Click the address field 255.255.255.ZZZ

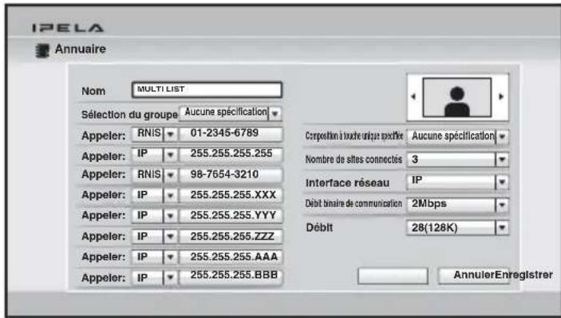point(231,237)
